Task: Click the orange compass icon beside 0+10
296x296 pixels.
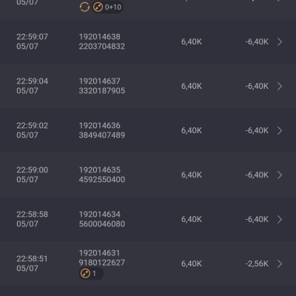Action: pyautogui.click(x=98, y=7)
